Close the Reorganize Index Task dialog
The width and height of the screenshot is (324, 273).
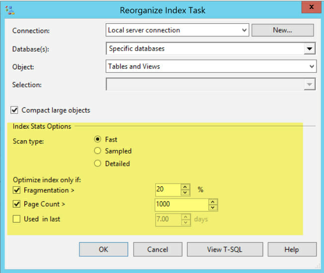pos(311,7)
